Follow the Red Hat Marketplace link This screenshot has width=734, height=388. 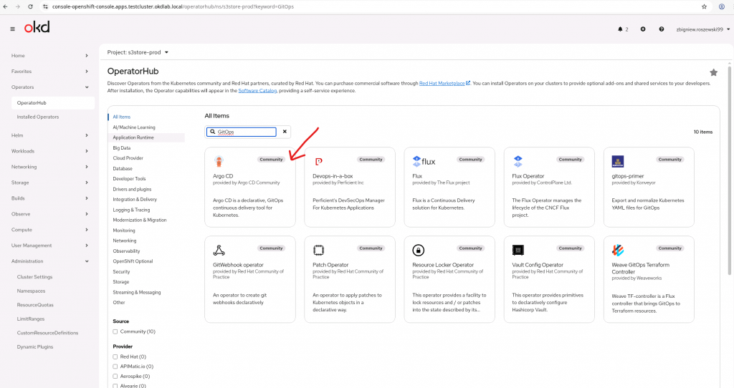pyautogui.click(x=444, y=83)
